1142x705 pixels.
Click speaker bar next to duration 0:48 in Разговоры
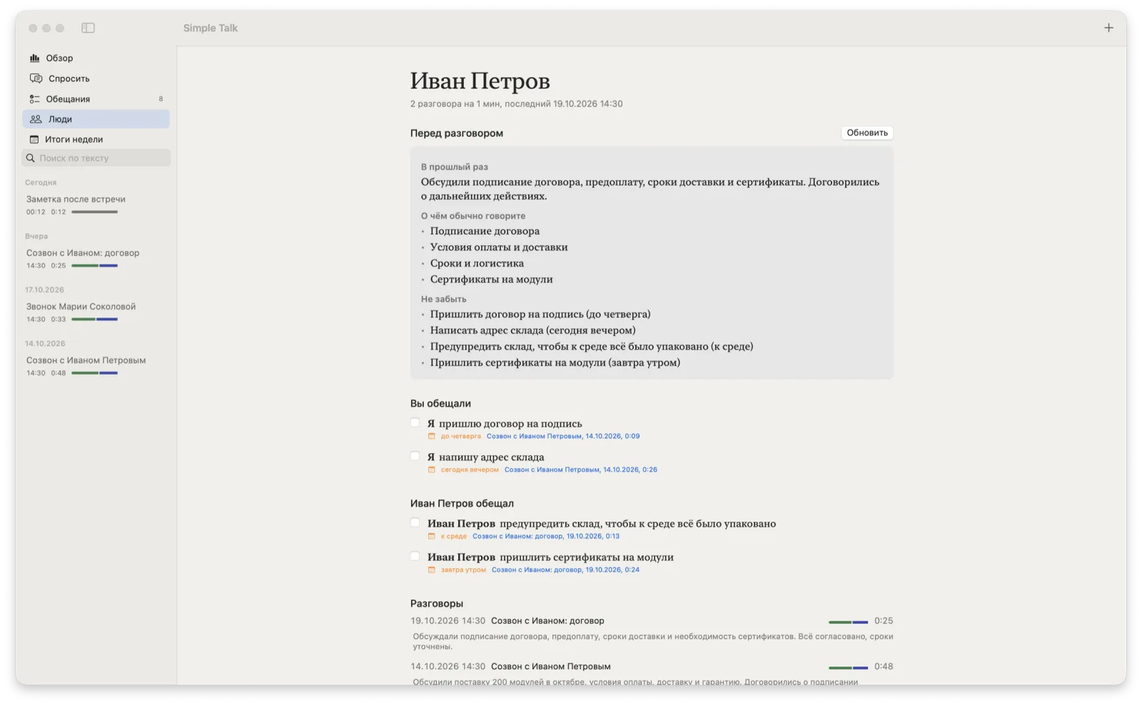click(849, 667)
